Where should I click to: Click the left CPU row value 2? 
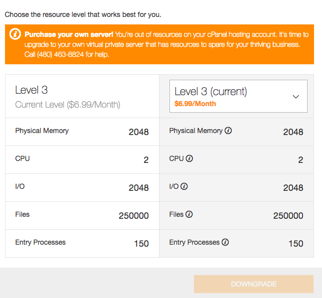(x=146, y=160)
